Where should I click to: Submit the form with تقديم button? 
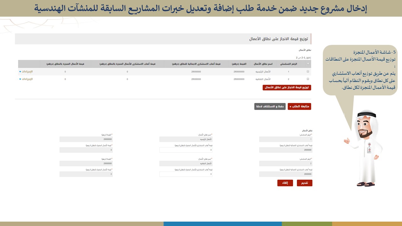pyautogui.click(x=304, y=183)
